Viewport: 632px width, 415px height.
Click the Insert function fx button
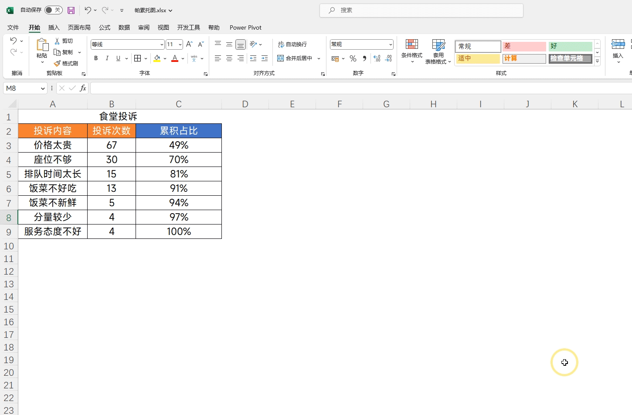pyautogui.click(x=83, y=88)
